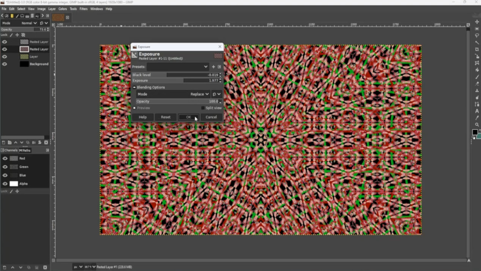This screenshot has height=271, width=481.
Task: Select the Bucket Fill tool
Action: tap(477, 70)
